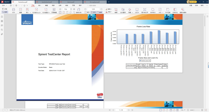Open the bookmarks panel in left sidebar

(x=2, y=17)
